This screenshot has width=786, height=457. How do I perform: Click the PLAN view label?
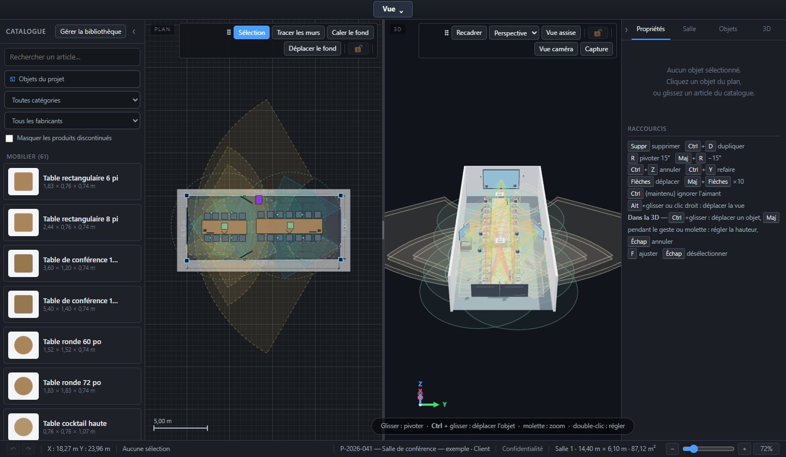(x=161, y=29)
